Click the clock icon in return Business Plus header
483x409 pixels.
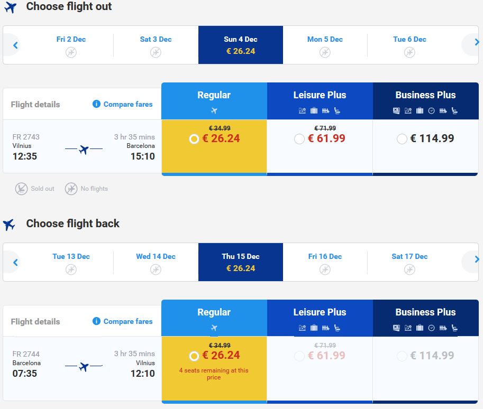(432, 328)
